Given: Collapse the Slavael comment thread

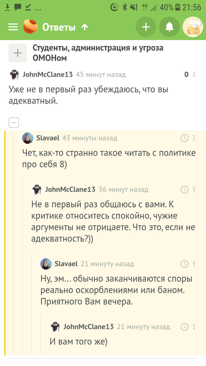Looking at the screenshot, I should (14, 122).
